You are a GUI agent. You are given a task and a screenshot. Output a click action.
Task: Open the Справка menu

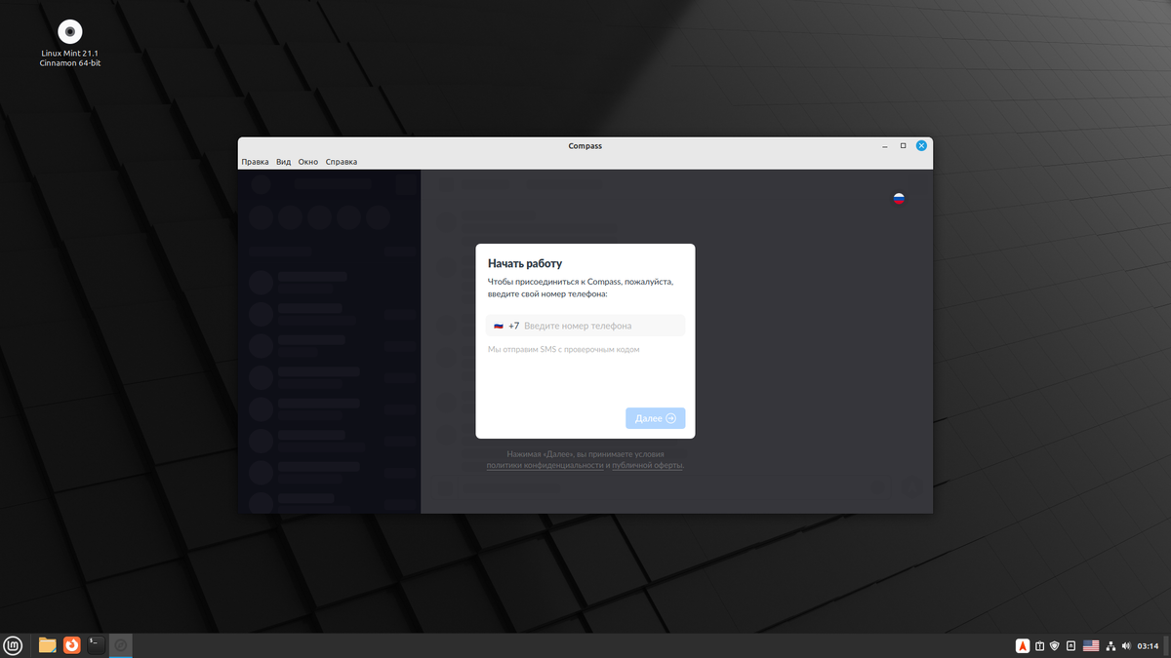click(x=342, y=162)
